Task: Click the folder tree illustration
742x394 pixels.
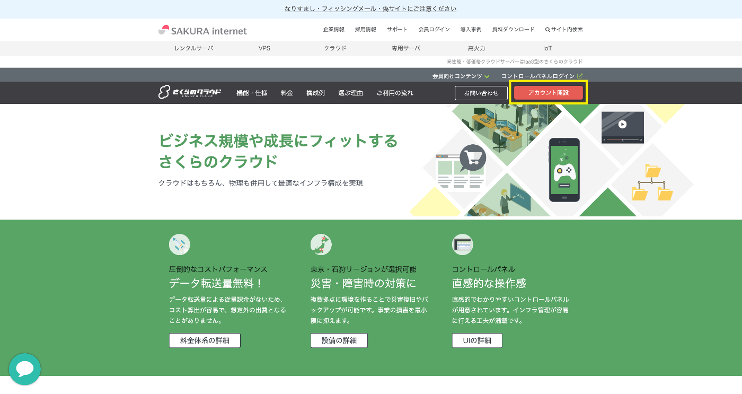Action: (653, 182)
